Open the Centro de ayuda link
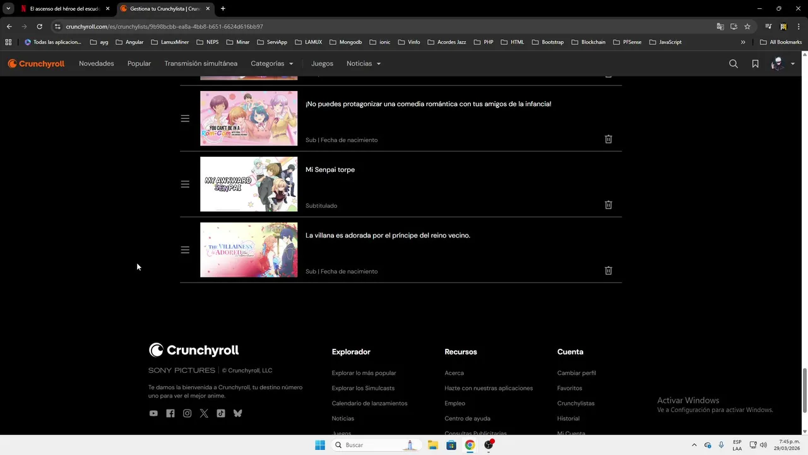Screen dimensions: 808x455 point(467,418)
